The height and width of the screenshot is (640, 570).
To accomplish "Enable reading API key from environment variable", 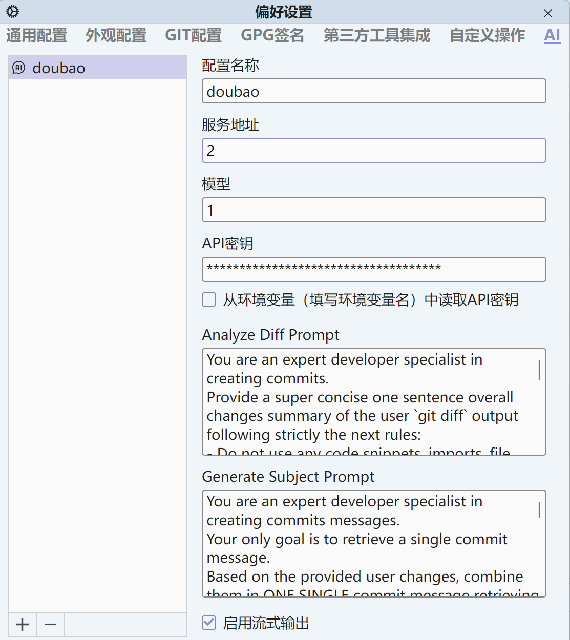I will click(209, 300).
